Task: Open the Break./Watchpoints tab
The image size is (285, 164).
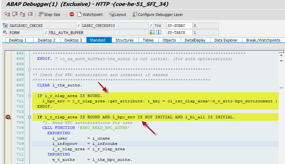Action: point(264,40)
